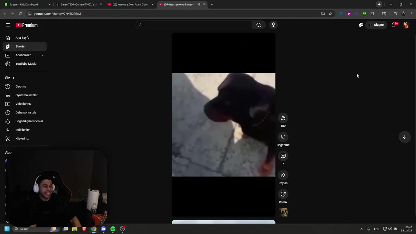Image resolution: width=416 pixels, height=234 pixels.
Task: Reload the page
Action: (20, 14)
